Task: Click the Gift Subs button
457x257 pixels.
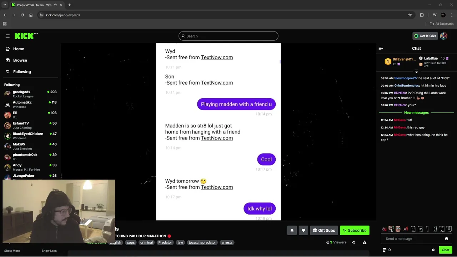Action: [x=324, y=231]
